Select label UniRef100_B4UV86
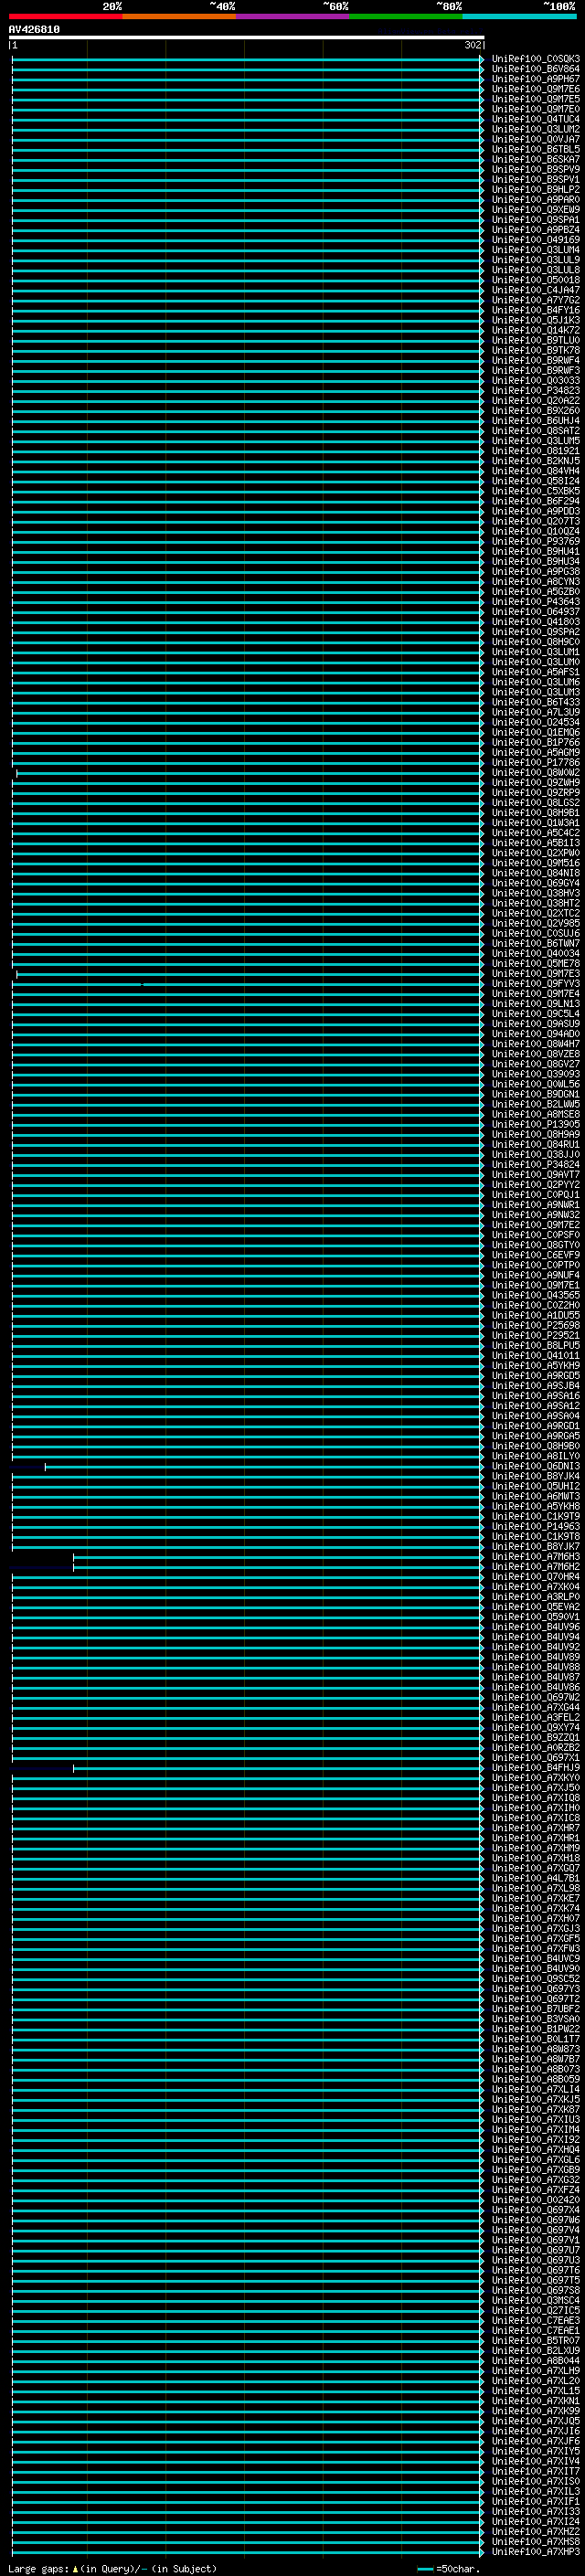 pos(536,1687)
